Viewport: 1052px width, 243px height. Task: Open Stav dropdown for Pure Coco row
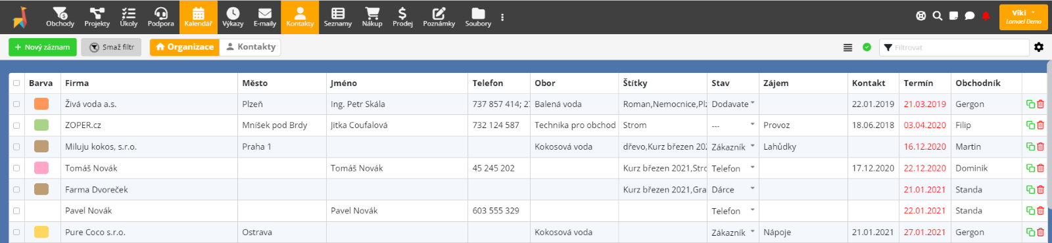point(733,232)
